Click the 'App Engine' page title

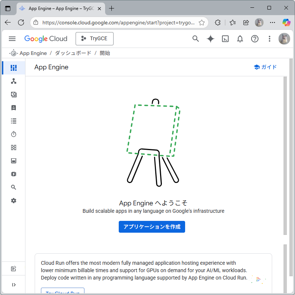[51, 67]
